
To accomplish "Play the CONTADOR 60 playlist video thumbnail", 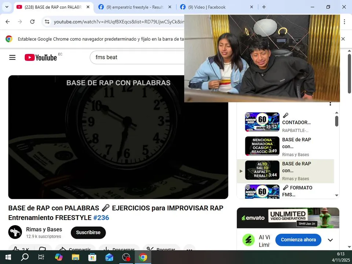I will 262,122.
